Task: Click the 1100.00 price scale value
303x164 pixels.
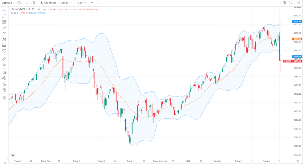Action: [x=297, y=111]
